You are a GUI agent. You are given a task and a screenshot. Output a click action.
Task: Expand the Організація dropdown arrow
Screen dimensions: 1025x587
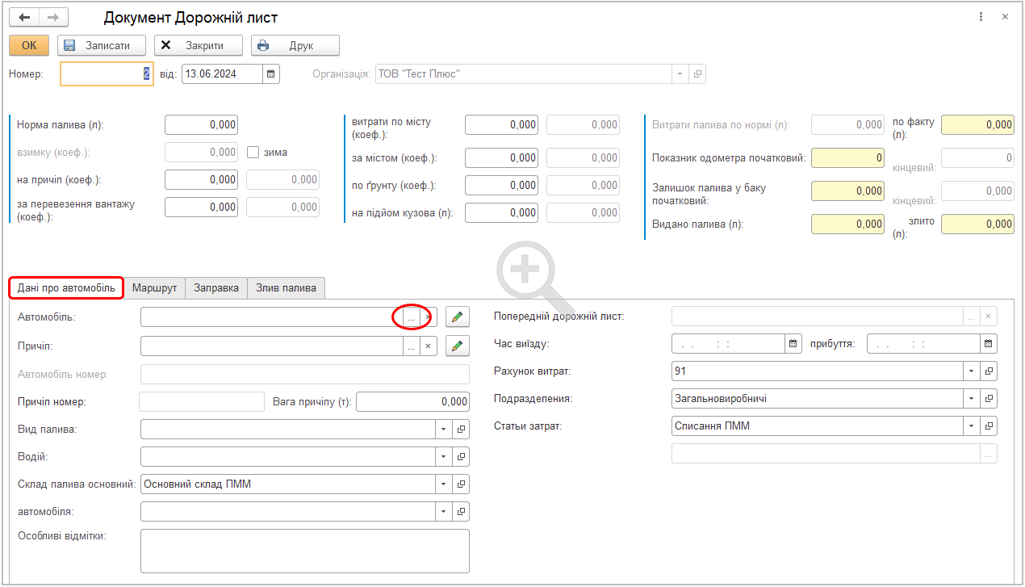680,74
